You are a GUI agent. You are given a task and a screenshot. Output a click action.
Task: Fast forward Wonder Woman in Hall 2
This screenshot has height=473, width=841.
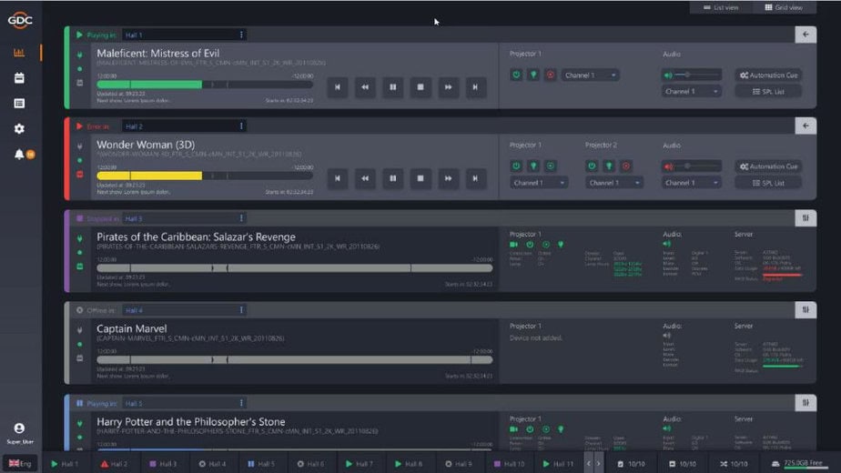(x=448, y=178)
